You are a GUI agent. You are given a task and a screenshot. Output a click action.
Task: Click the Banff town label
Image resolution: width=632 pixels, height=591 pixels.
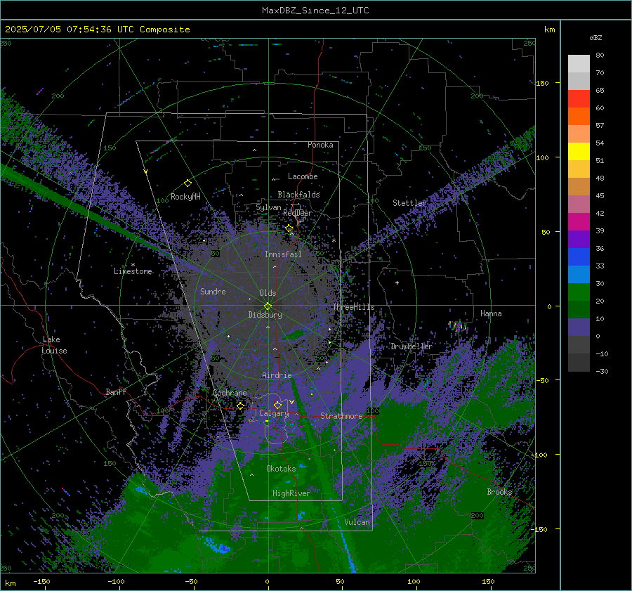click(116, 391)
